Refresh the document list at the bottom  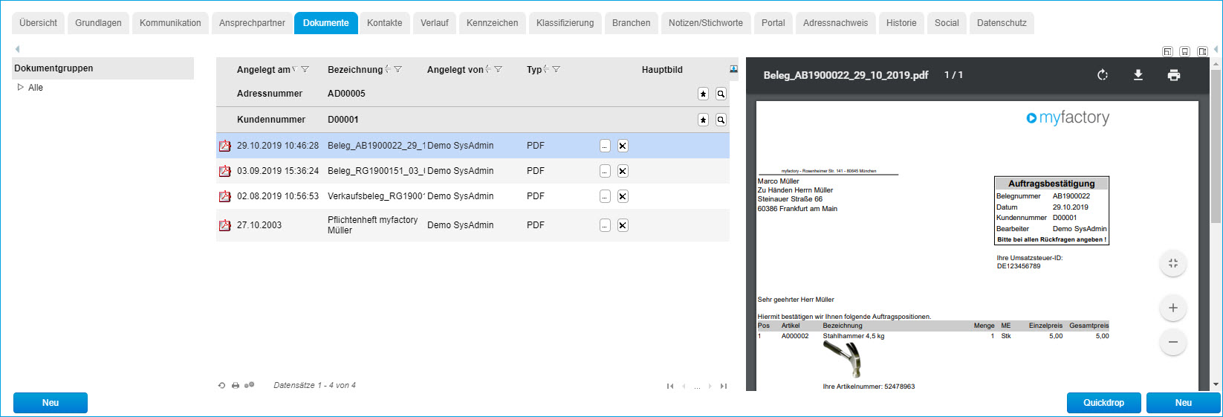pyautogui.click(x=221, y=386)
